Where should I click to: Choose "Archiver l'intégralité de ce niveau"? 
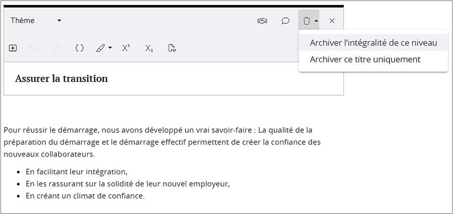[373, 43]
